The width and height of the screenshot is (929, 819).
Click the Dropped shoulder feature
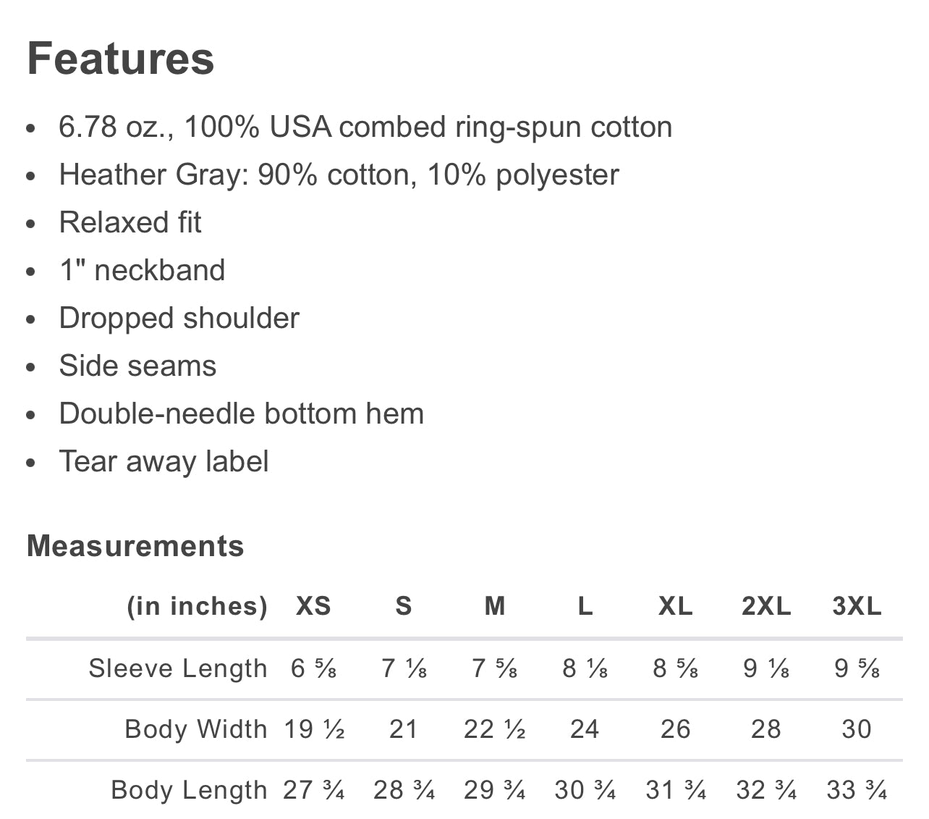click(x=179, y=318)
